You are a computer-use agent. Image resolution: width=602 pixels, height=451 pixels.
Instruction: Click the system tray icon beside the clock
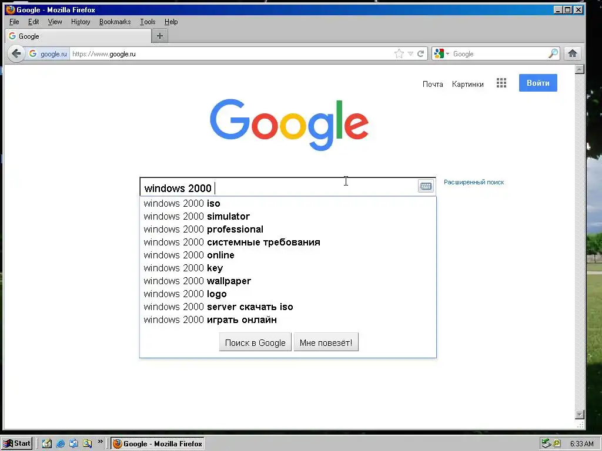557,444
